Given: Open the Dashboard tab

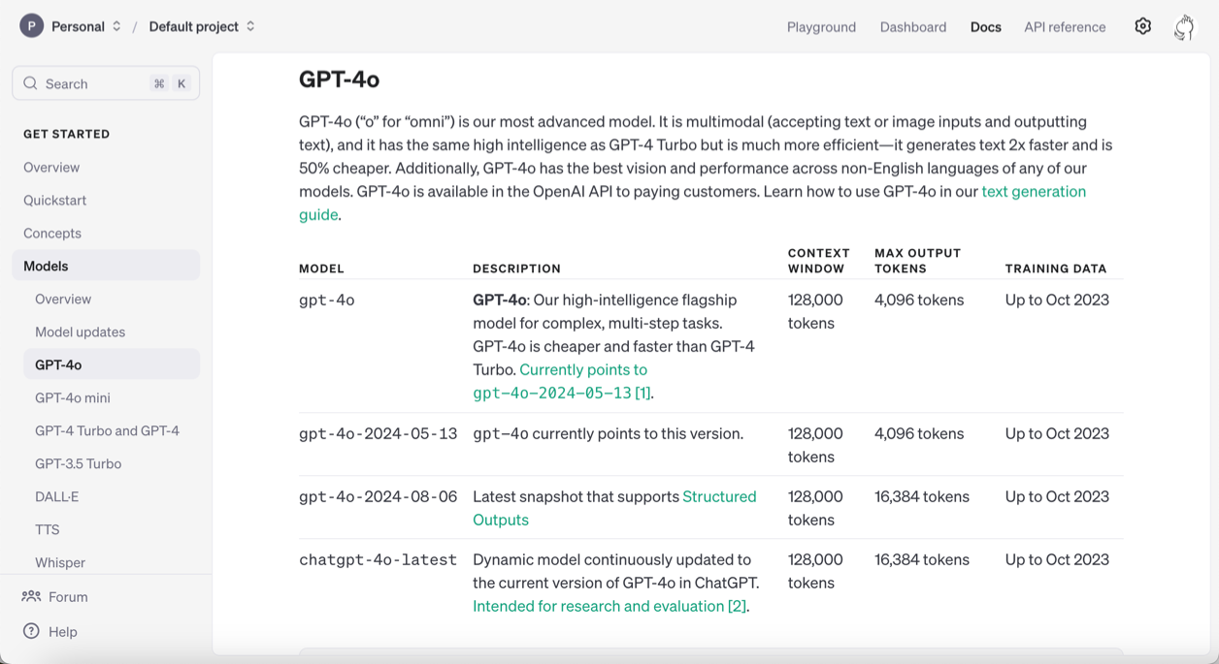Looking at the screenshot, I should [913, 27].
